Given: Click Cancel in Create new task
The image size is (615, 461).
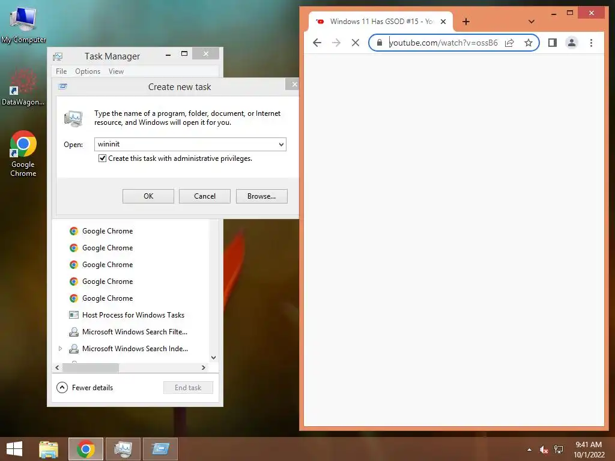Looking at the screenshot, I should (205, 196).
